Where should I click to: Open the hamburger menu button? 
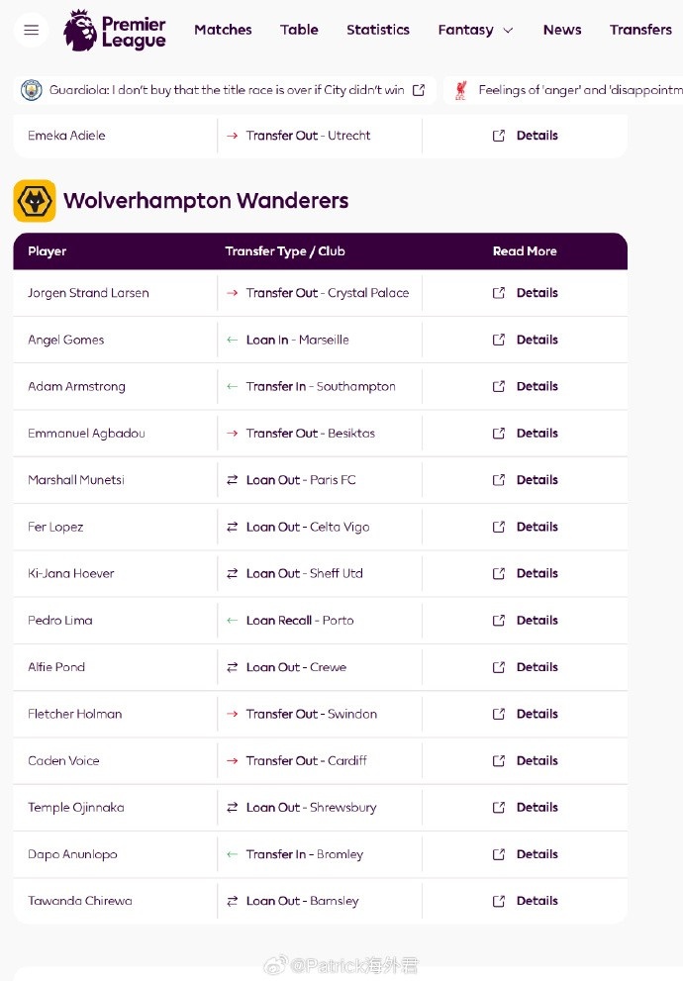coord(31,30)
